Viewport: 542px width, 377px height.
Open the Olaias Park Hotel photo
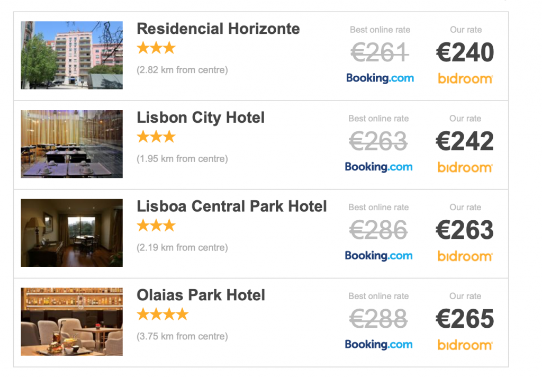tap(71, 321)
